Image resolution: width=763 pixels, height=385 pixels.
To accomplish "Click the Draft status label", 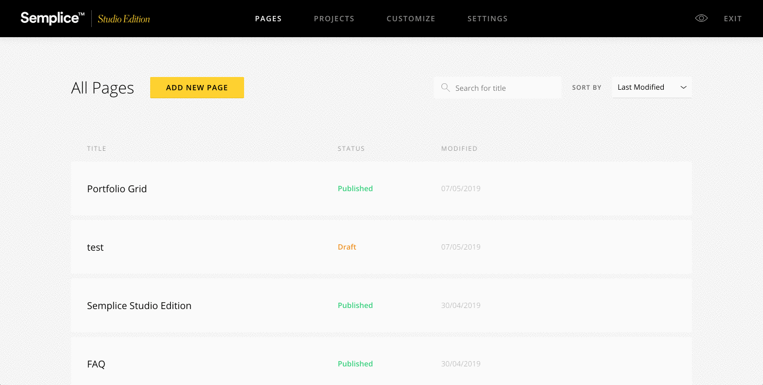I will [346, 247].
